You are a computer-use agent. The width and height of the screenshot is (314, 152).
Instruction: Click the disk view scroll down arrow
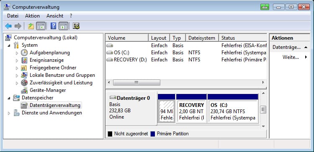[x=263, y=126]
